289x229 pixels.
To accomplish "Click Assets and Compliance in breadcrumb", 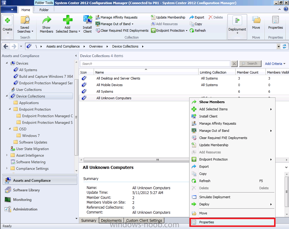I will [x=63, y=46].
